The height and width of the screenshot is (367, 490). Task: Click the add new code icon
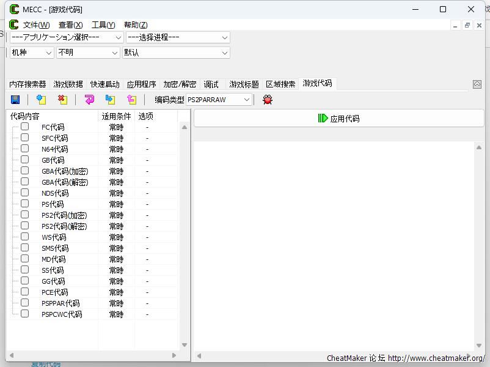pyautogui.click(x=41, y=100)
